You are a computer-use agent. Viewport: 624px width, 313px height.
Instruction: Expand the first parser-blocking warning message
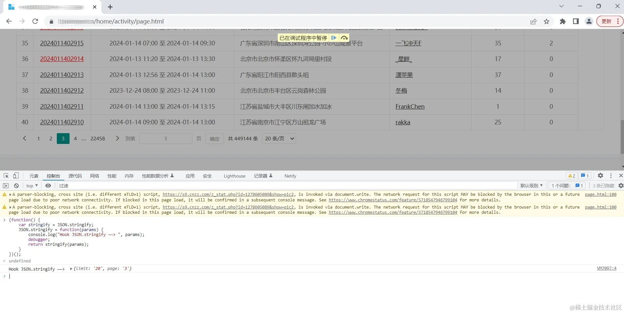tap(10, 195)
